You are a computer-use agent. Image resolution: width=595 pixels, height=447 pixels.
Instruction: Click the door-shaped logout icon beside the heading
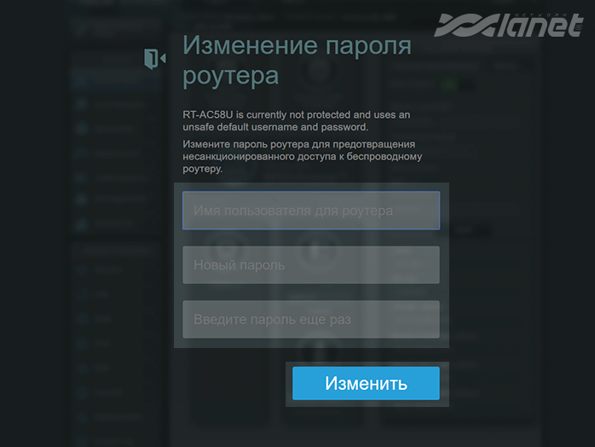154,59
